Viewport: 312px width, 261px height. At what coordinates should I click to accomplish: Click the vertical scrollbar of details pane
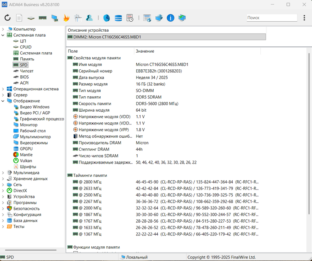pyautogui.click(x=309, y=133)
